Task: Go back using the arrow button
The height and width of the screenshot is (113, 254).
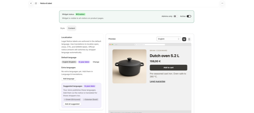Action: click(x=31, y=3)
